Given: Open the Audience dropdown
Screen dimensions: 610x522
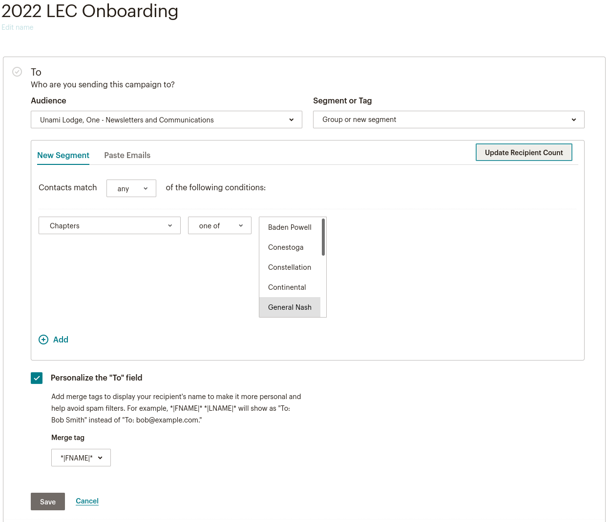Looking at the screenshot, I should [166, 120].
